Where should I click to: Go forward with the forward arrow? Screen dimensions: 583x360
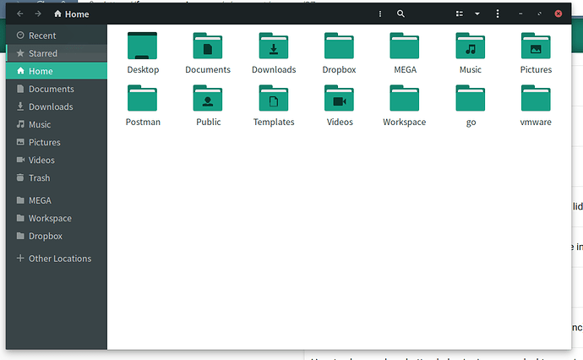[38, 14]
